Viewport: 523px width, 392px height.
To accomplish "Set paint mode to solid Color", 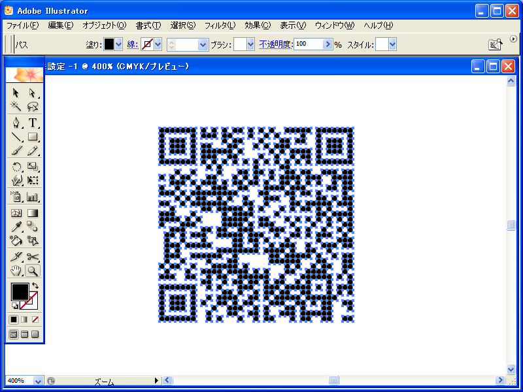I will [x=13, y=319].
